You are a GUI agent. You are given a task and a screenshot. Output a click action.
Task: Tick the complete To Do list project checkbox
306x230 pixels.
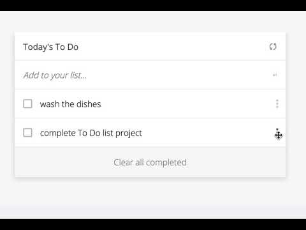click(x=27, y=133)
